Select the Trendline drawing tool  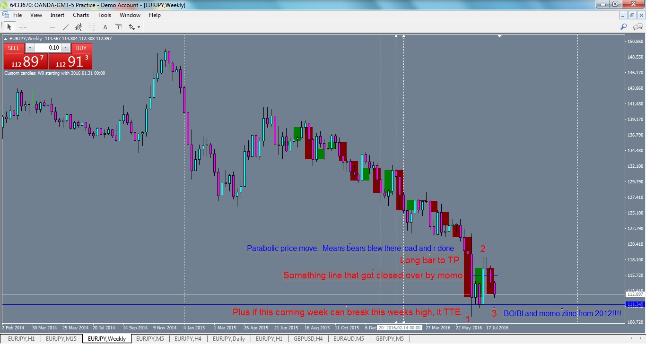pyautogui.click(x=65, y=27)
